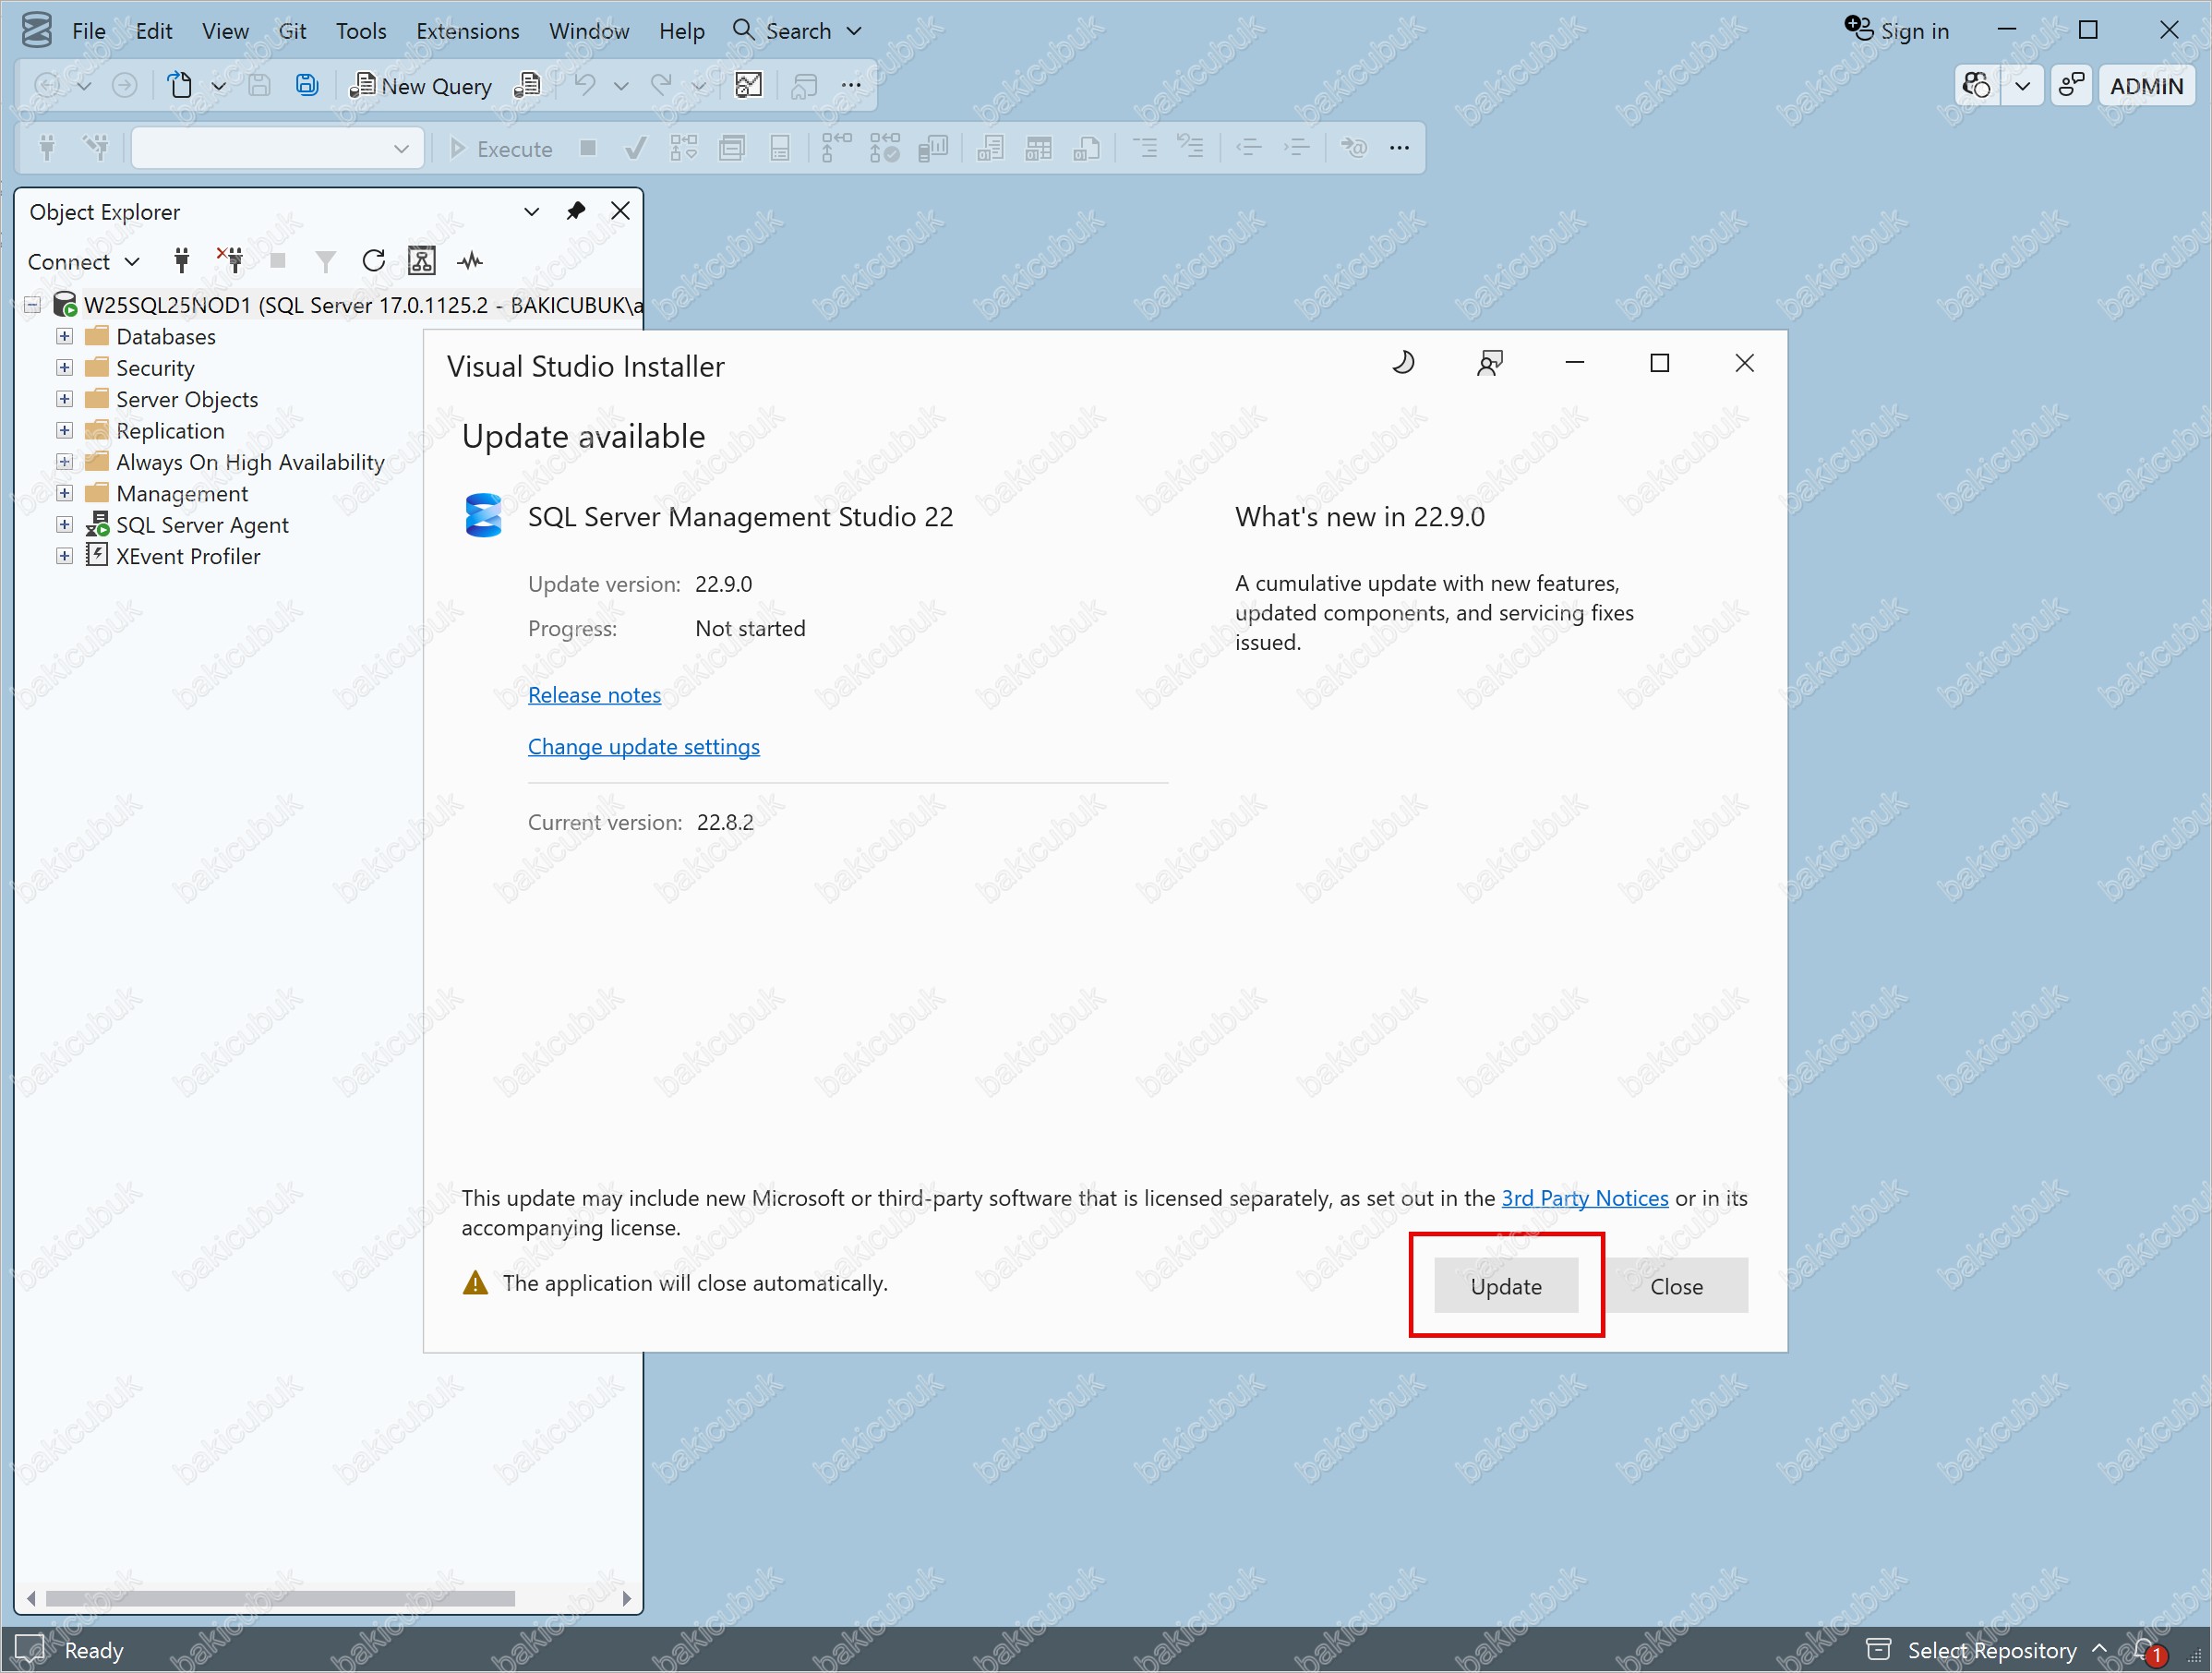Open the 3rd Party Notices link
This screenshot has width=2212, height=1673.
click(1584, 1198)
